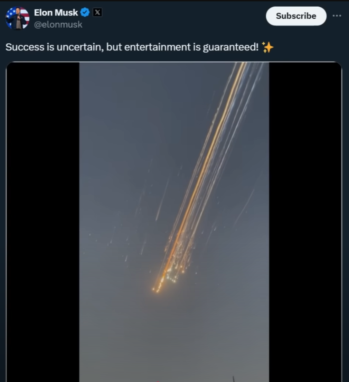
Task: Open Elon Musk's profile picture avatar
Action: coord(18,18)
